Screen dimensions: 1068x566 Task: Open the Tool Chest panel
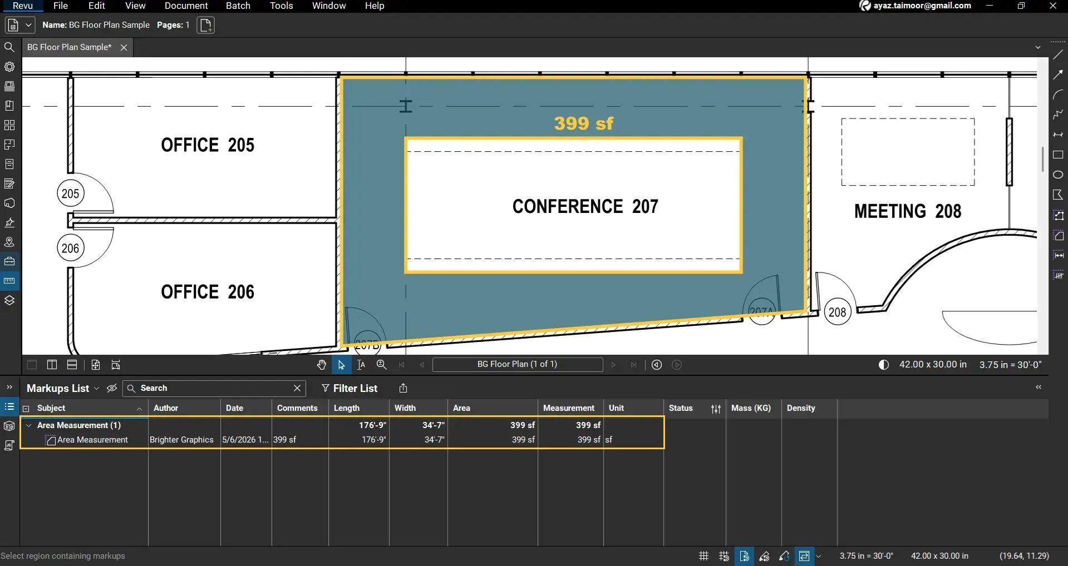(9, 261)
